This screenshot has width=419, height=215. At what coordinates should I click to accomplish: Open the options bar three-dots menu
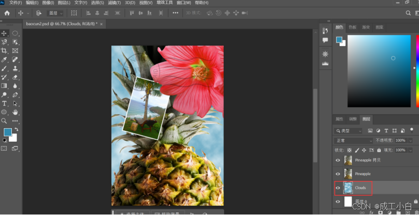tap(175, 13)
